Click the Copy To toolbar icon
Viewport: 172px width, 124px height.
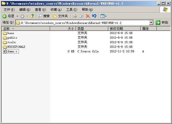tap(81, 16)
